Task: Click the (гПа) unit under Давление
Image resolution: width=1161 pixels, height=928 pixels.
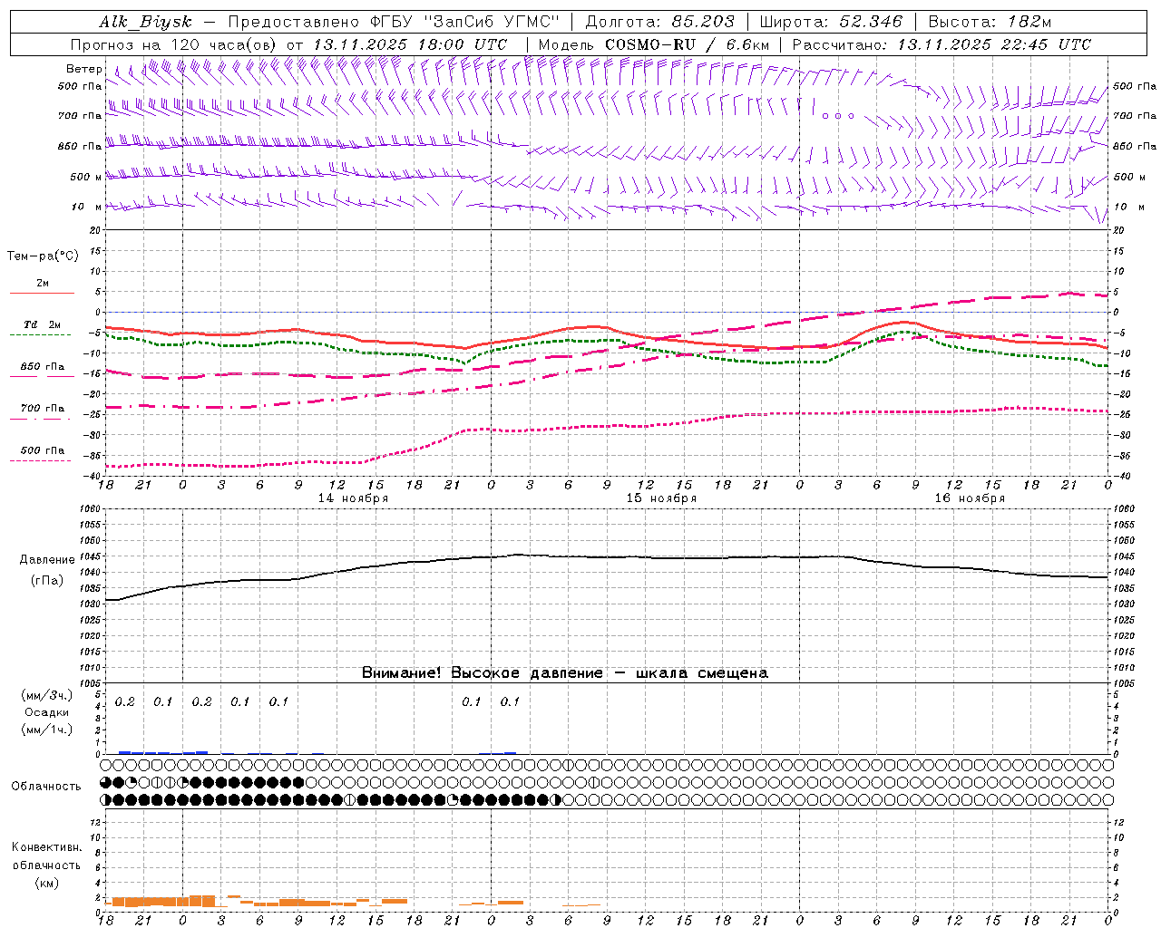Action: [47, 581]
